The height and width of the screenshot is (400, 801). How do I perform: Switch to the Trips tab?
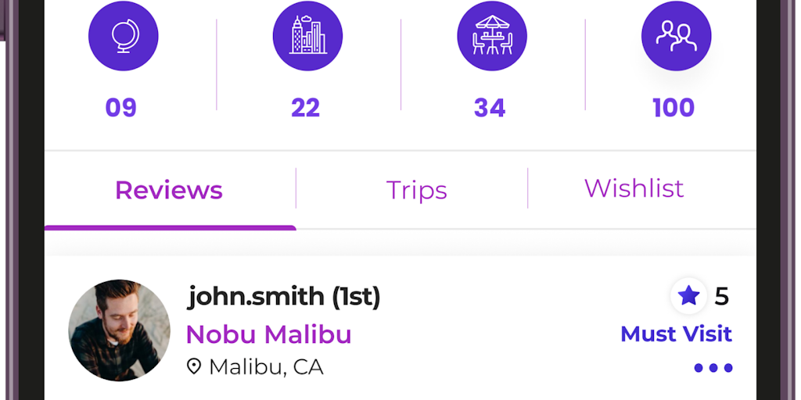pos(416,190)
